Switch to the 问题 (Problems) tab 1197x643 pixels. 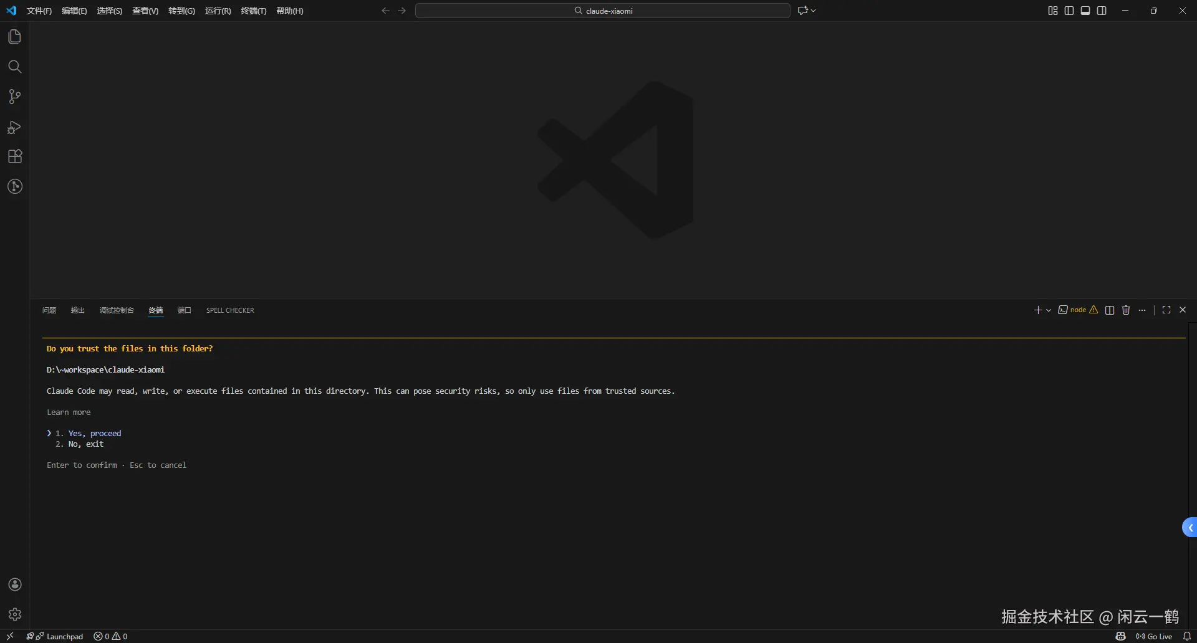(x=49, y=310)
